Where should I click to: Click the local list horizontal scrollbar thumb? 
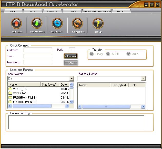pyautogui.click(x=32, y=106)
